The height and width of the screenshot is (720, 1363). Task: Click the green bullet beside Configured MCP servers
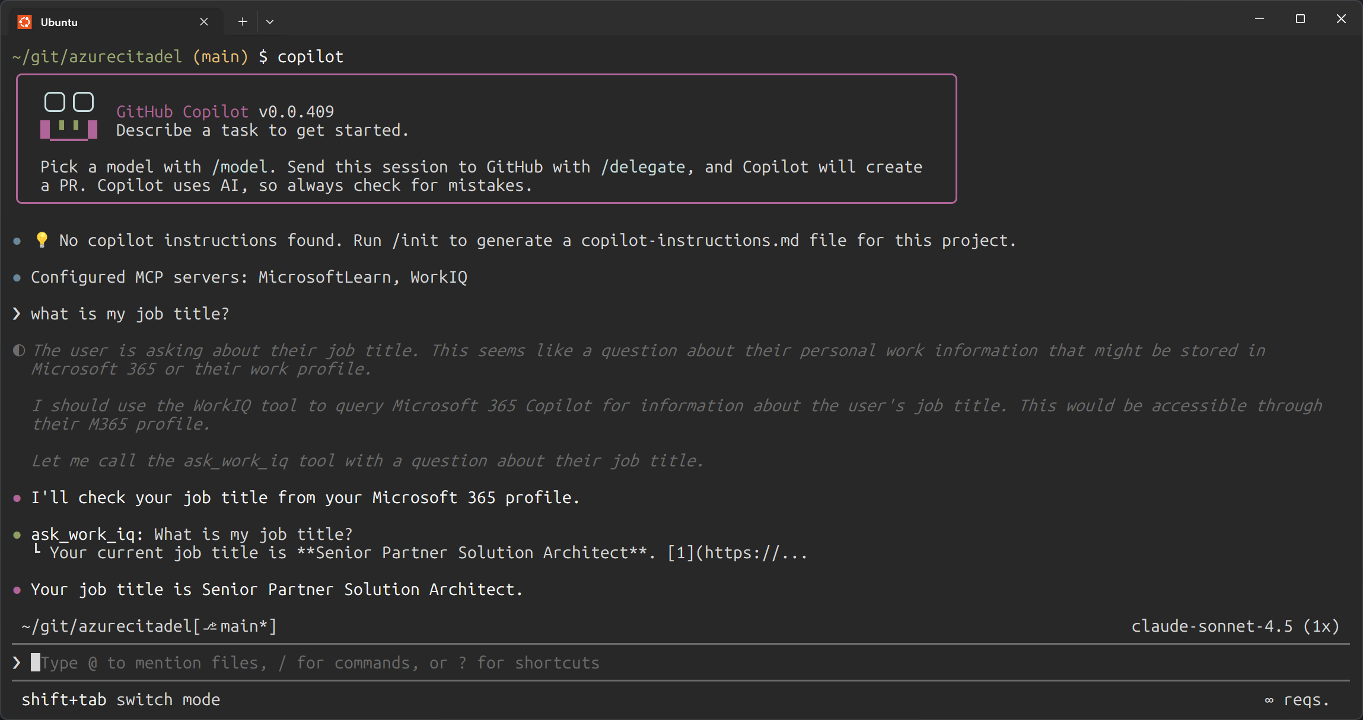[x=15, y=276]
